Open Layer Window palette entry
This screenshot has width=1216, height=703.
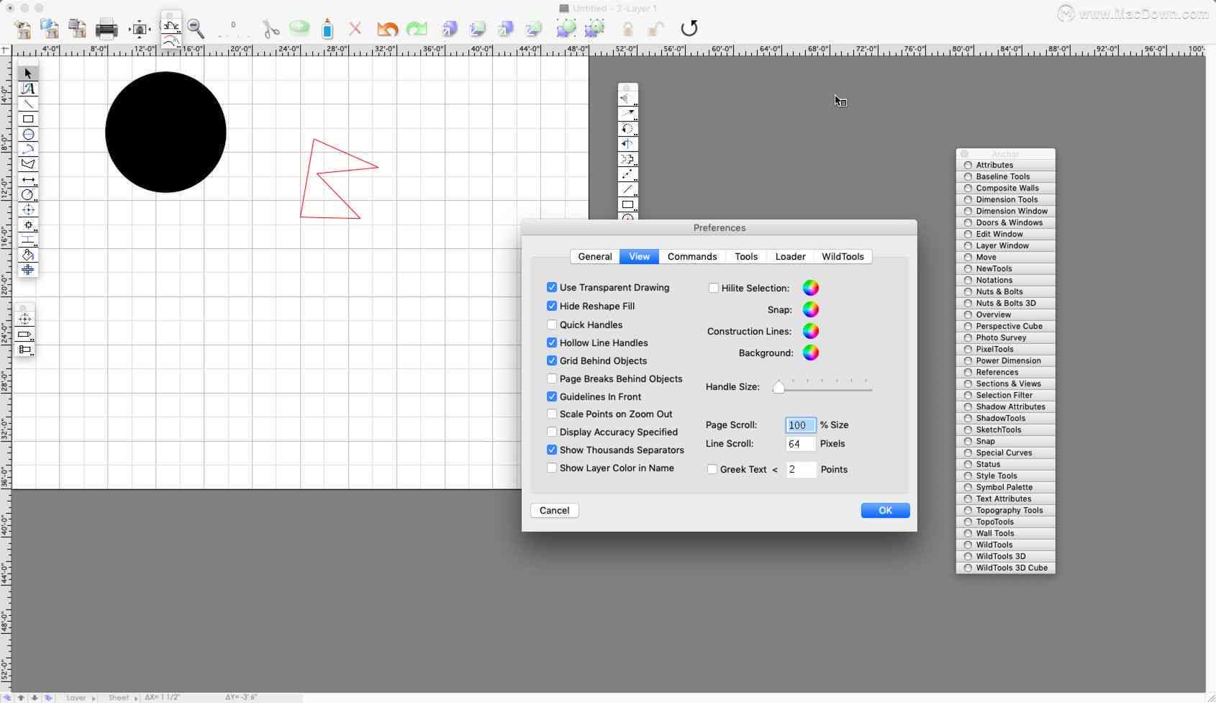click(1006, 245)
